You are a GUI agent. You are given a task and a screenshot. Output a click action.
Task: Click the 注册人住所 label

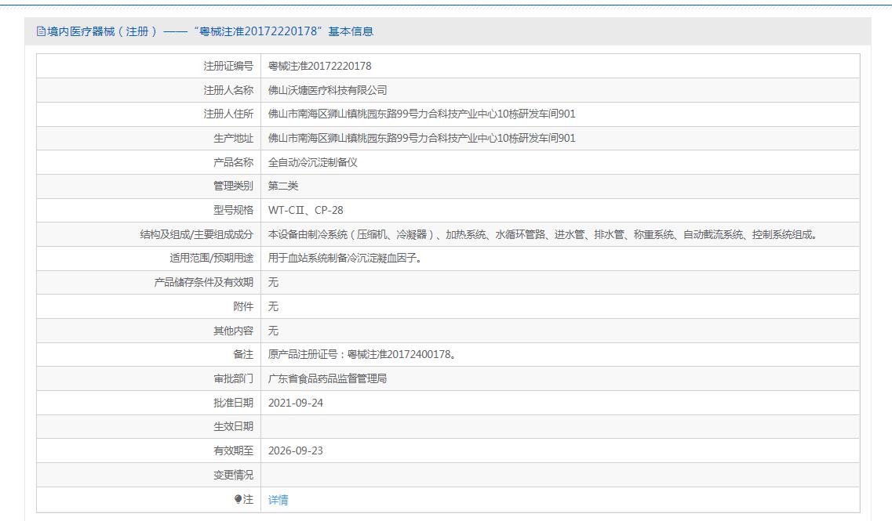(x=228, y=114)
